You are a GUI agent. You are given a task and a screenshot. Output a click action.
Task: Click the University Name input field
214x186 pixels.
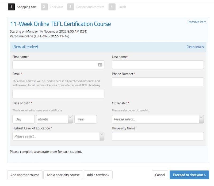pos(158,136)
